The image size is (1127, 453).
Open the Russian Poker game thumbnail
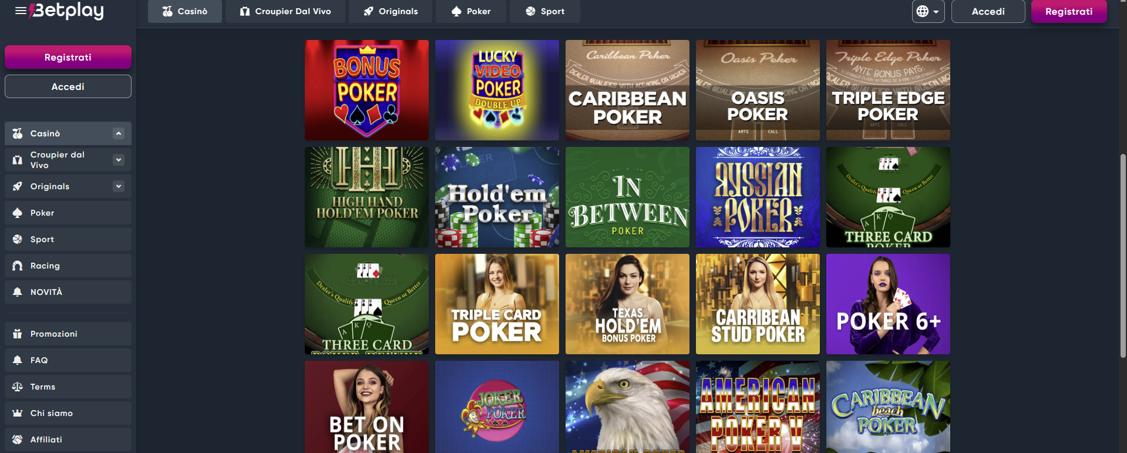tap(758, 197)
